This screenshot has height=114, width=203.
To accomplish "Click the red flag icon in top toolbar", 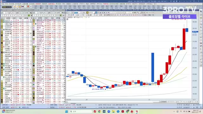I will click(28, 6).
